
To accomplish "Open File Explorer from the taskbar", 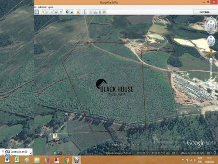I will click(37, 160).
